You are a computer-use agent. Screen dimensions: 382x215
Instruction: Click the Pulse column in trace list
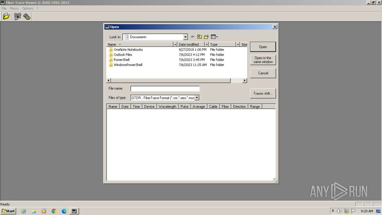coord(184,107)
